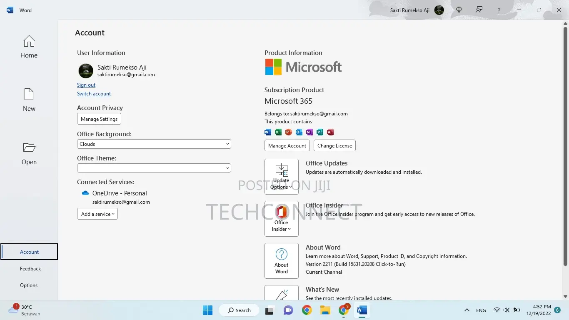Click the Excel product icon
Image resolution: width=569 pixels, height=320 pixels.
click(x=278, y=132)
